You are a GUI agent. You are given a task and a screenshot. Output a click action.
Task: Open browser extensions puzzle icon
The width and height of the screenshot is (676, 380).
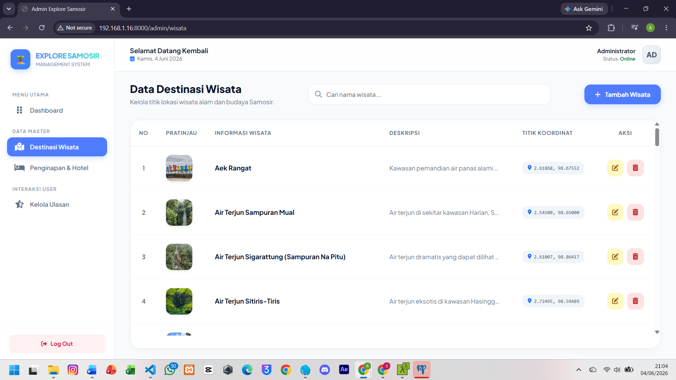click(x=611, y=28)
